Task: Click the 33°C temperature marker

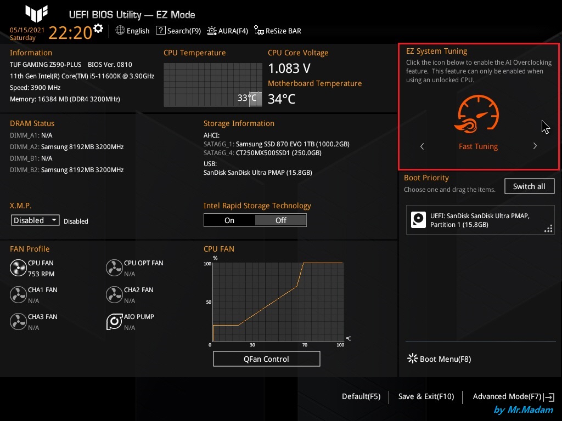Action: pyautogui.click(x=247, y=98)
